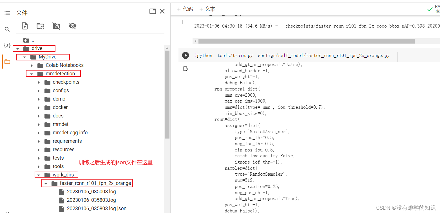440x213 pixels.
Task: Select faster_rcnn_r101_fpn_2x_orange folder name
Action: (x=95, y=183)
